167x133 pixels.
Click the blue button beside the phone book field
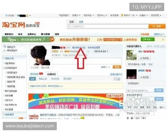coord(159,99)
